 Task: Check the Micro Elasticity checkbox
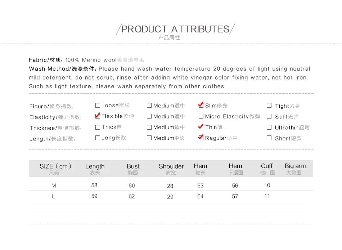pos(201,116)
